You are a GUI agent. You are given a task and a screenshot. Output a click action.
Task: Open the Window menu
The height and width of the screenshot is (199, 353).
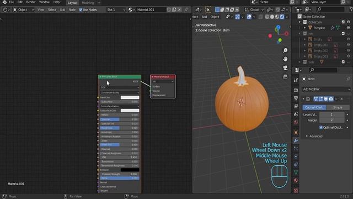tap(44, 2)
